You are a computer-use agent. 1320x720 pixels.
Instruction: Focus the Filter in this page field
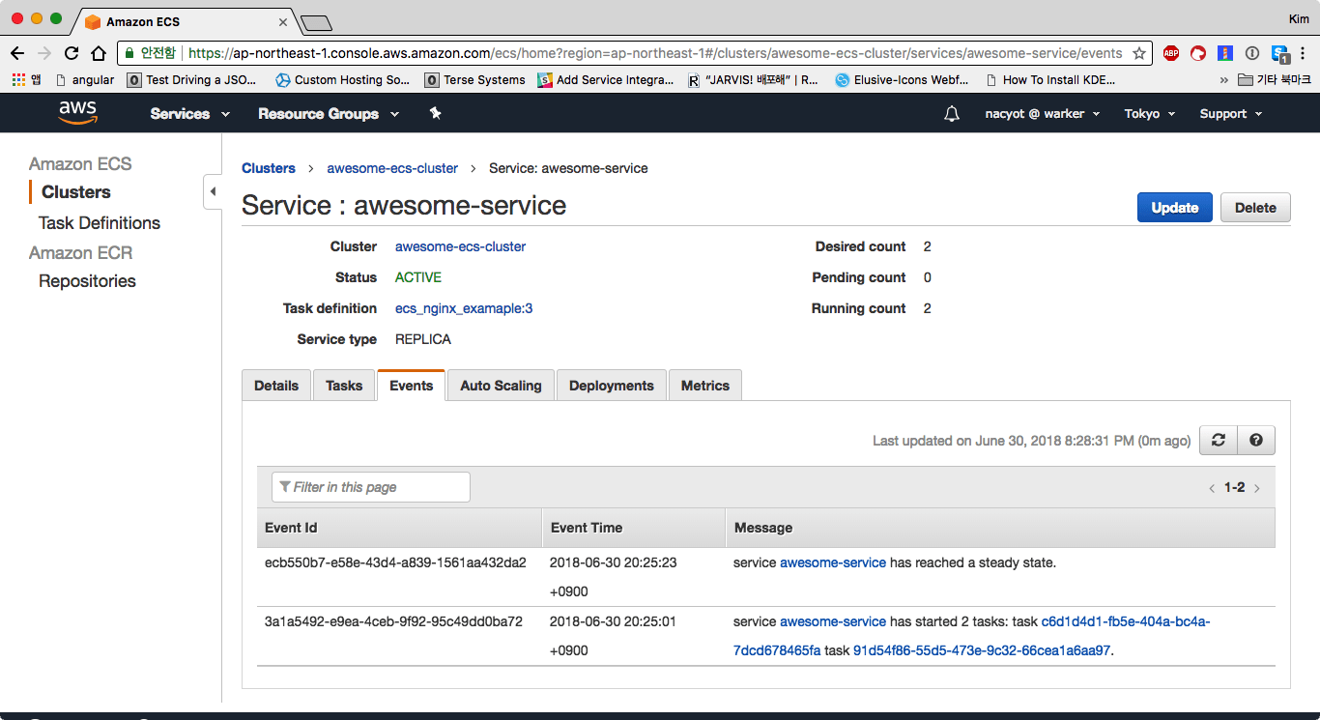[373, 487]
